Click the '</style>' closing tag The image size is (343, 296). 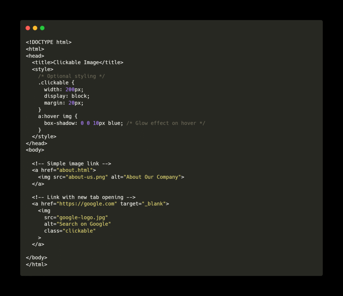[x=44, y=136]
